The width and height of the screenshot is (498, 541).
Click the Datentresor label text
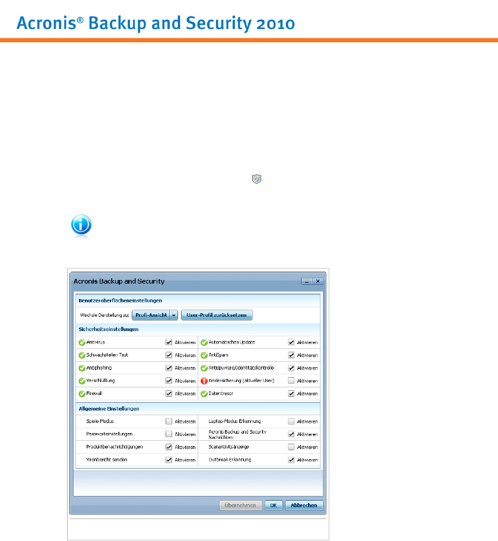tap(221, 393)
